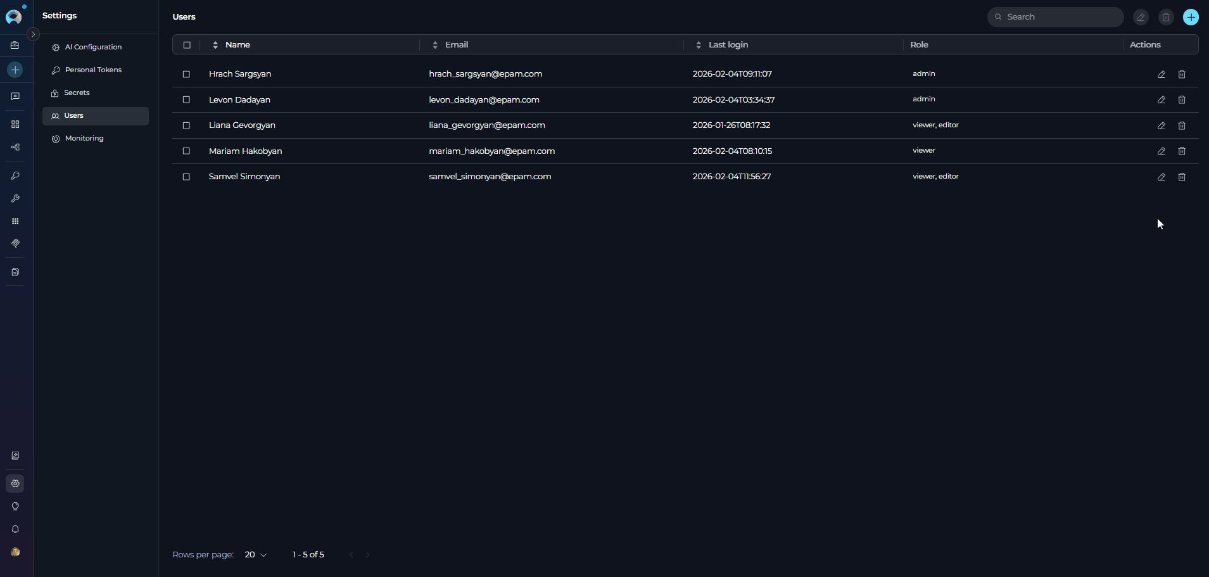This screenshot has height=577, width=1209.
Task: Click edit icon for Hrach Sargsyan
Action: click(x=1161, y=74)
